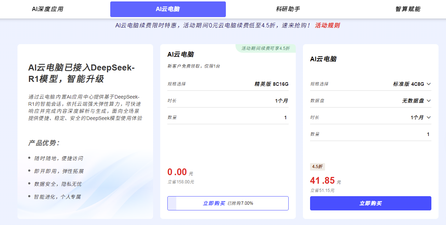Click the chevron next to 标准版 4C8G
The height and width of the screenshot is (225, 446).
(429, 84)
